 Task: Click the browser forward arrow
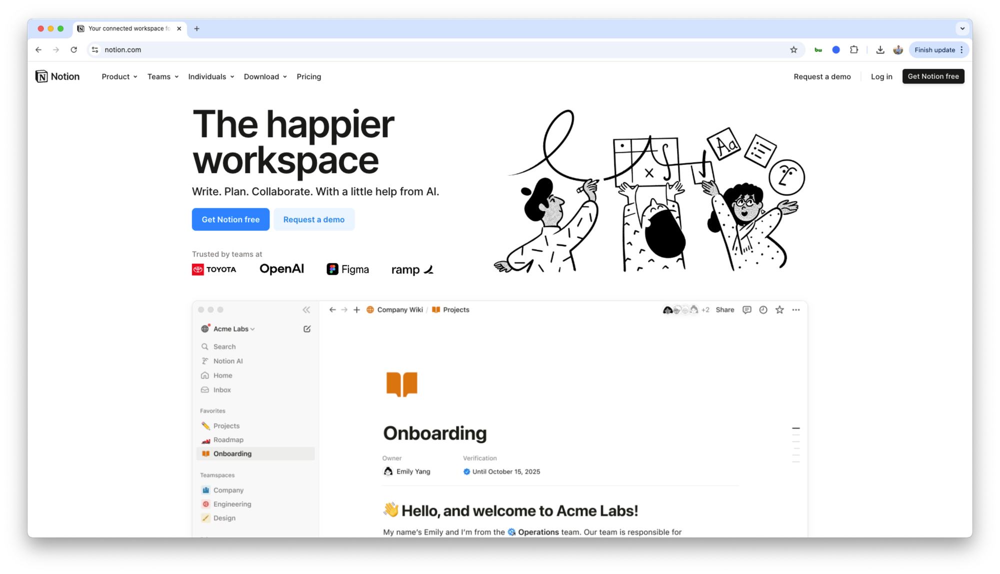pyautogui.click(x=56, y=50)
